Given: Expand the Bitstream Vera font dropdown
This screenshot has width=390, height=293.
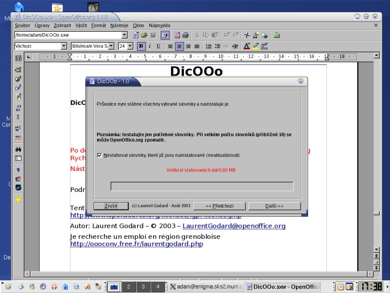Looking at the screenshot, I should point(111,46).
